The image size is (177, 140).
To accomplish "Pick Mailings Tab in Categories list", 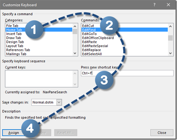I will 16,54.
